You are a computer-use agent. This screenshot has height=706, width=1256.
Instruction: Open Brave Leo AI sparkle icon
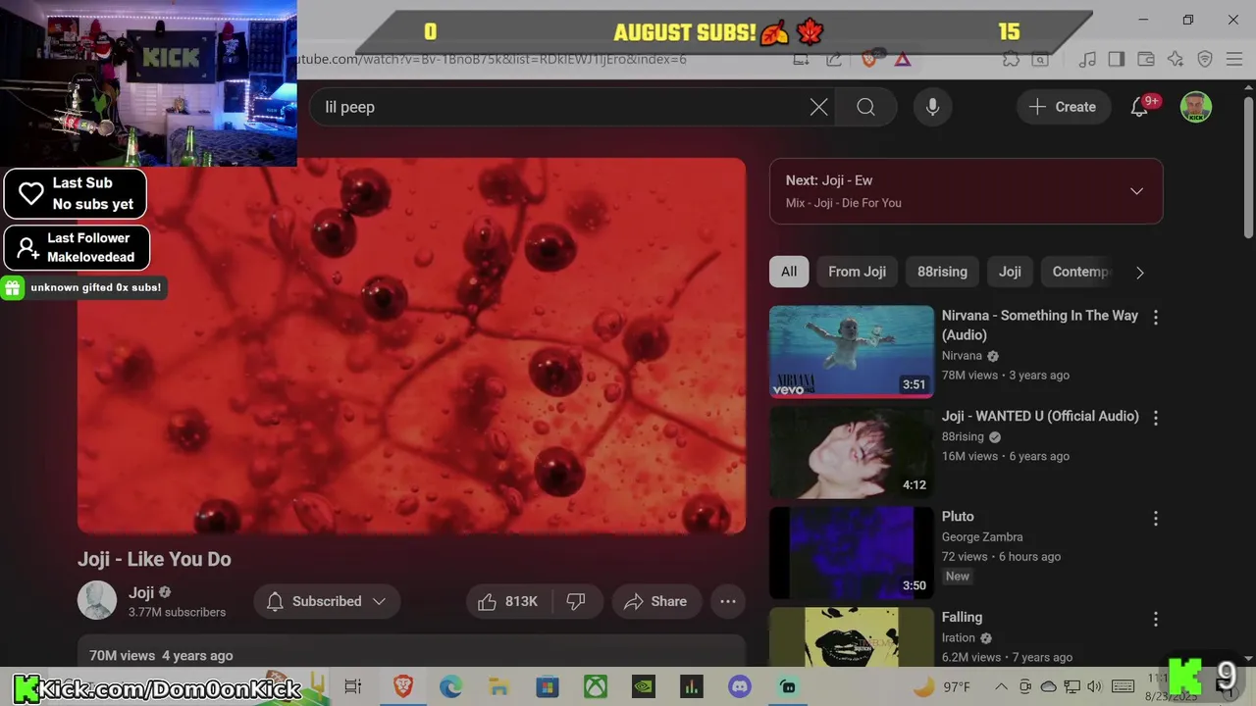click(x=1176, y=59)
